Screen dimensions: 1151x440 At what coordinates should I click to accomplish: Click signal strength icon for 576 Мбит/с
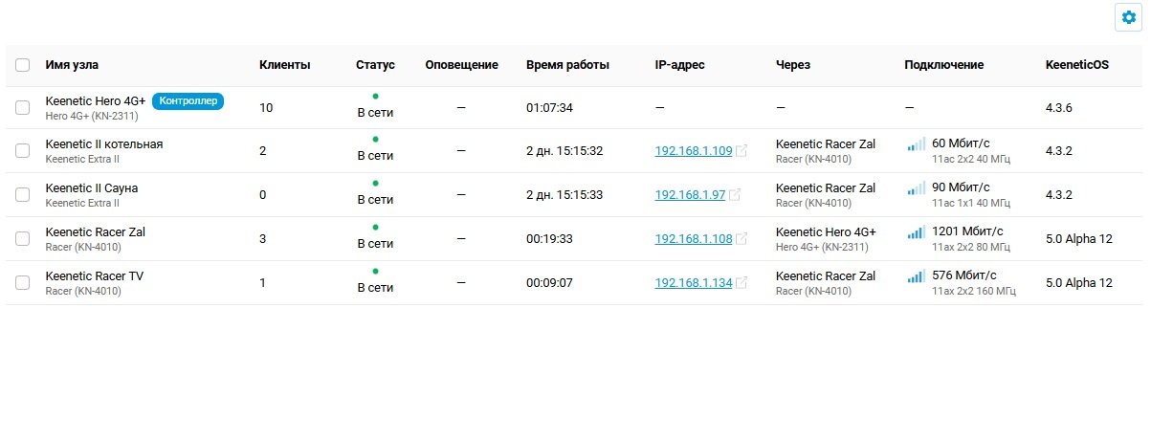click(x=916, y=276)
